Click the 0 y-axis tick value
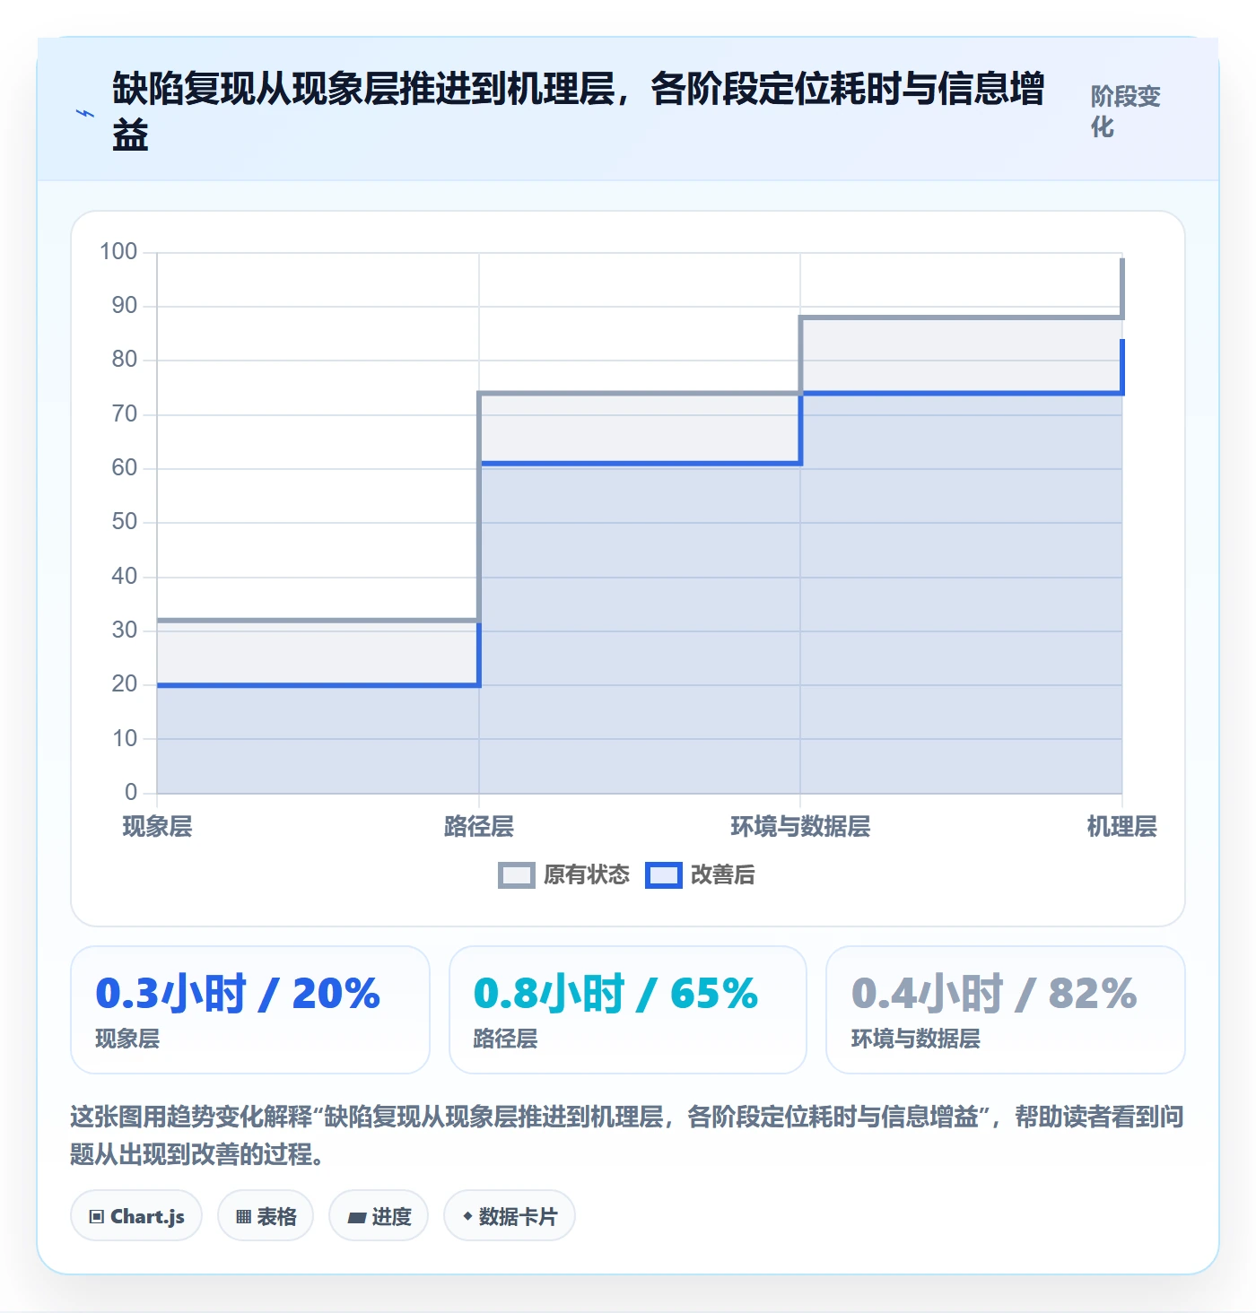The image size is (1256, 1313). [x=131, y=793]
